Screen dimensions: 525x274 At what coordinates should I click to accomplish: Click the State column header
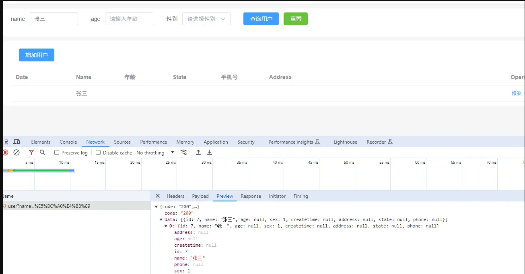pyautogui.click(x=179, y=77)
